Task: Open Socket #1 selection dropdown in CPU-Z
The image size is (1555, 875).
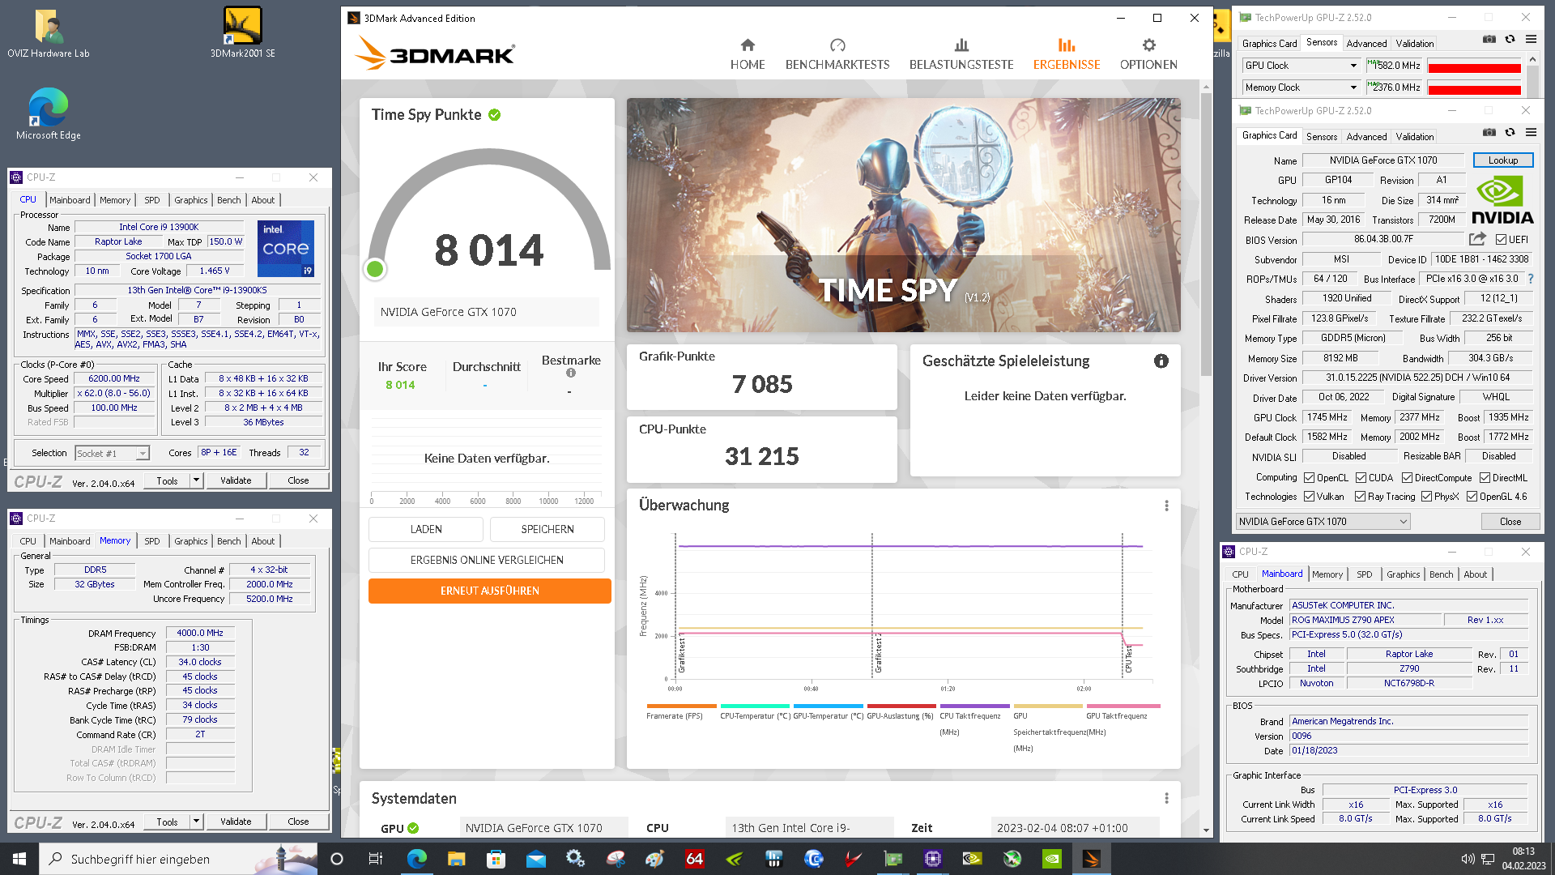Action: coord(112,454)
